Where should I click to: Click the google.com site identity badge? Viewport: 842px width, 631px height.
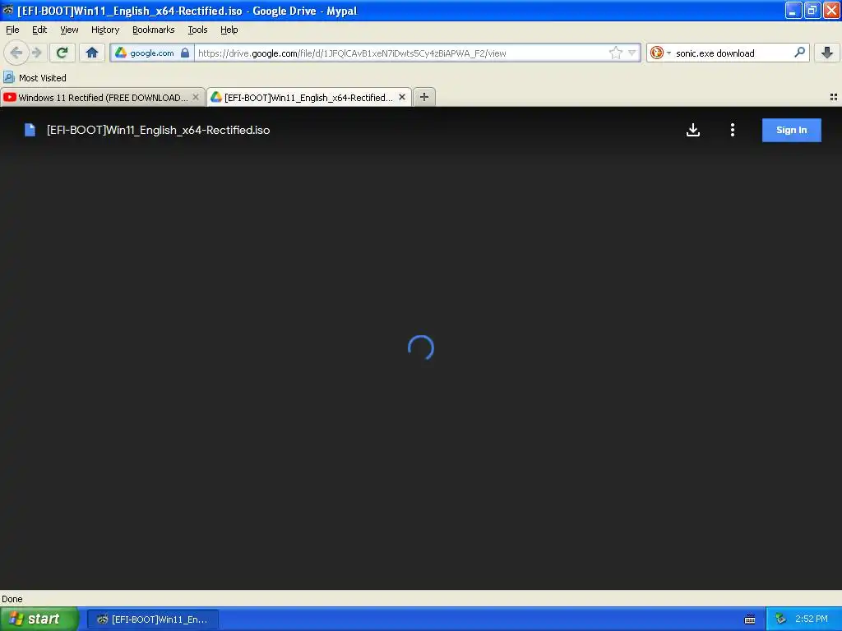(x=152, y=53)
